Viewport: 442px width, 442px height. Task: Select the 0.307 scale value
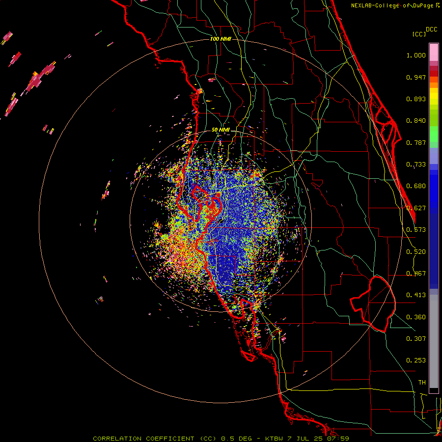416,339
